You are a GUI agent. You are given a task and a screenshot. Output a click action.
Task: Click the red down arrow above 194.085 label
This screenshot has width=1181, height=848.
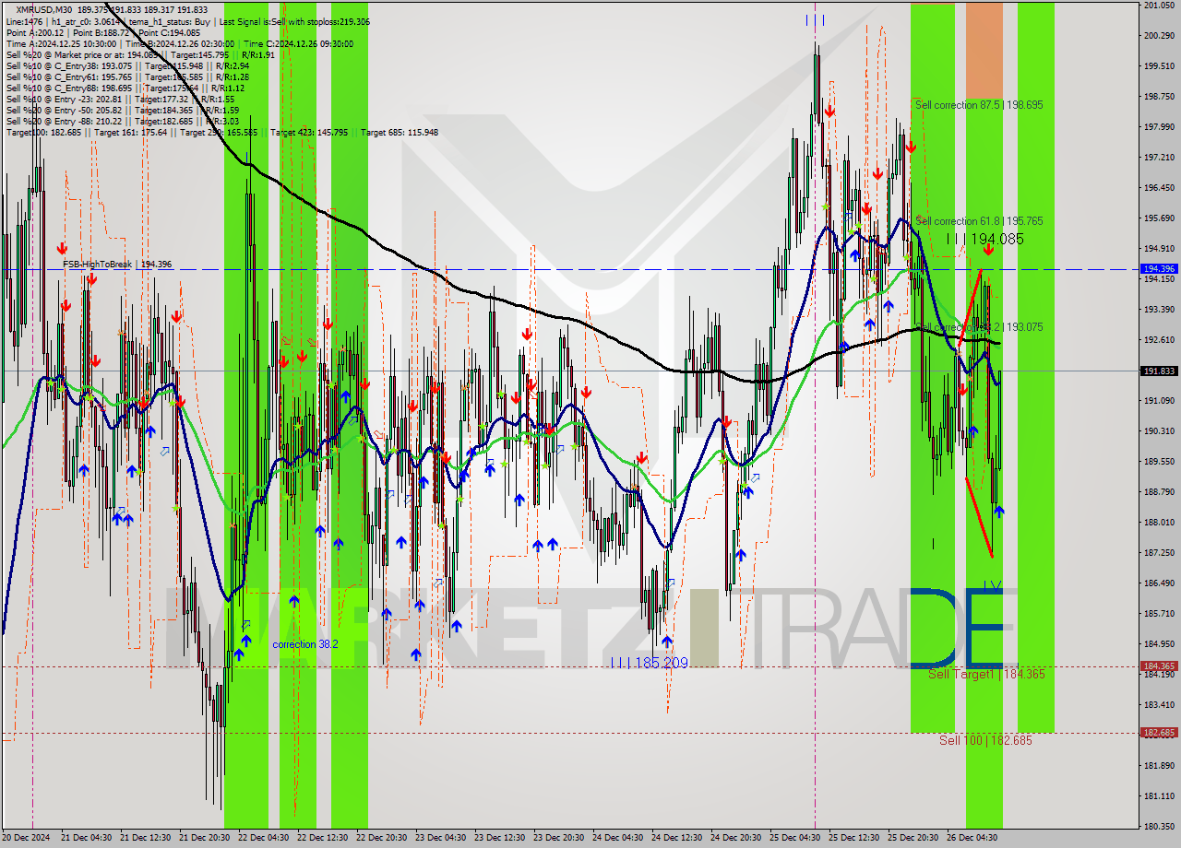coord(988,249)
